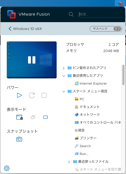This screenshot has height=174, width=126.
Task: Open the ドキュメント item
Action: (x=87, y=107)
